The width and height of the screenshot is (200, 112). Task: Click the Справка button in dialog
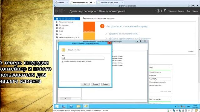point(106,84)
